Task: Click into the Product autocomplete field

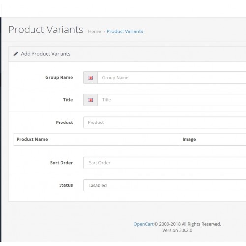Action: coord(164,123)
